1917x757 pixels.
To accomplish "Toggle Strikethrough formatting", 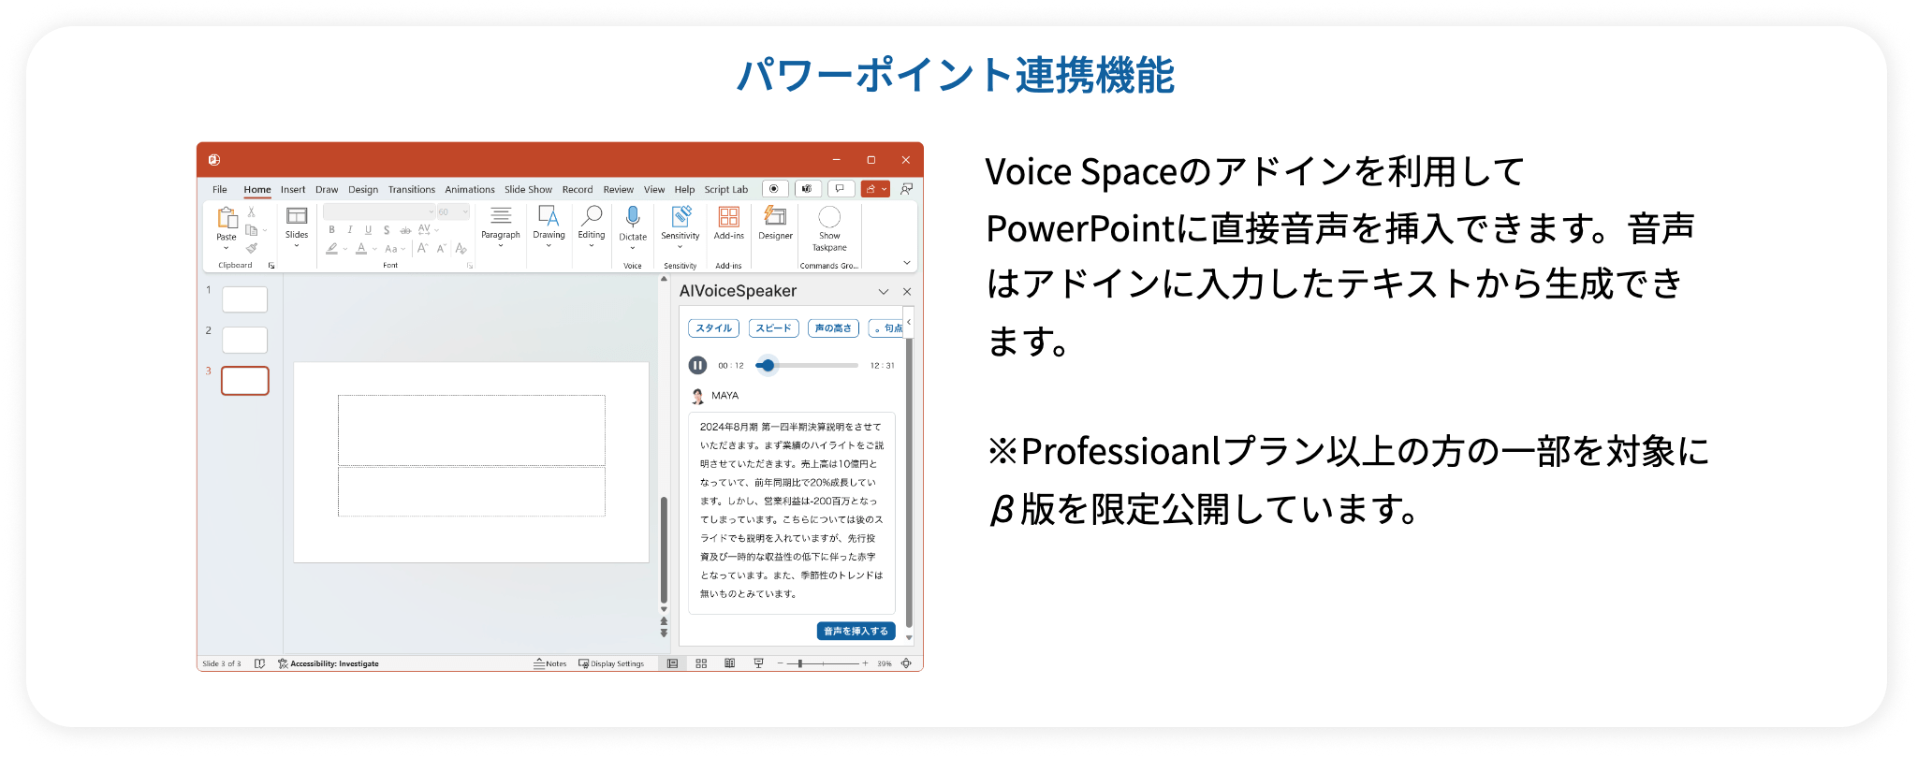I will click(405, 230).
